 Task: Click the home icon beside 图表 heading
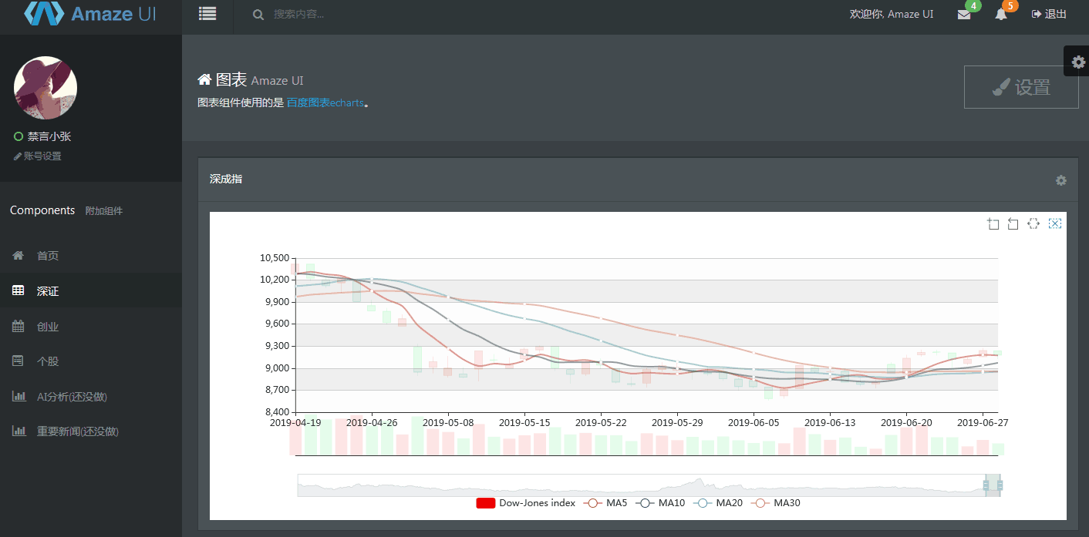pos(204,79)
